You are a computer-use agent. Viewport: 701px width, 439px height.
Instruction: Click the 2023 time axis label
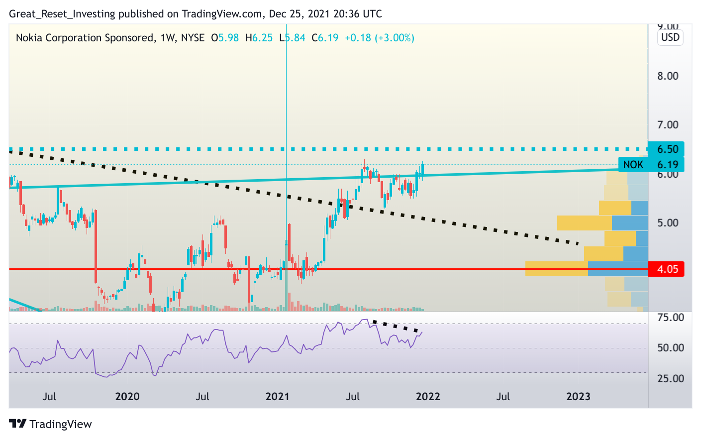tap(578, 397)
